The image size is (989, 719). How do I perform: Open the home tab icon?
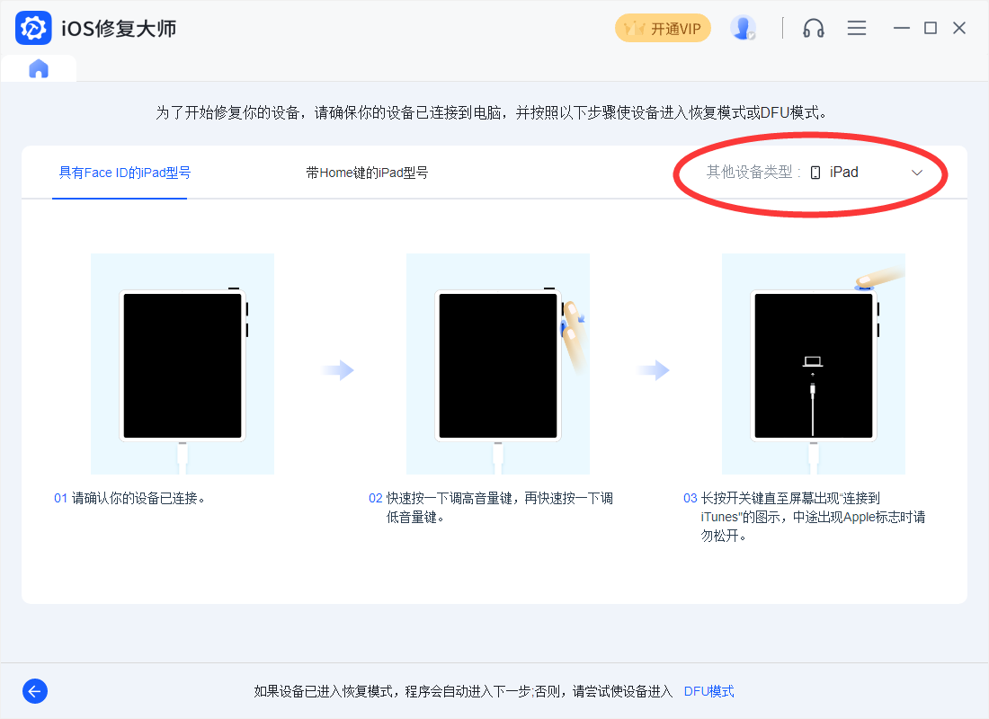tap(39, 69)
